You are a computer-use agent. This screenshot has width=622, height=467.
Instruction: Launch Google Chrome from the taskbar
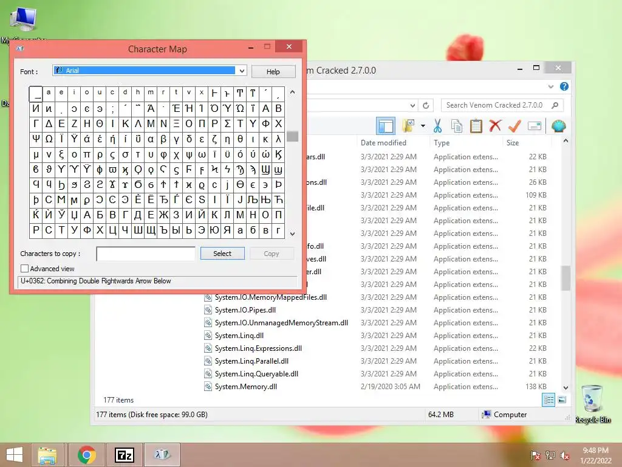coord(86,455)
